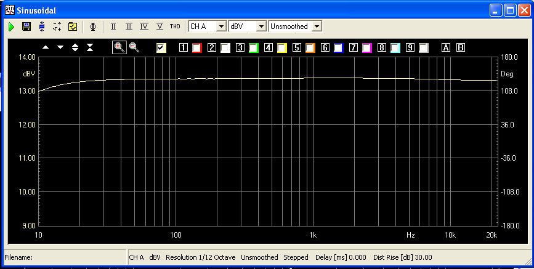Screen dimensions: 534x269
Task: Click the A marker button
Action: pyautogui.click(x=447, y=47)
